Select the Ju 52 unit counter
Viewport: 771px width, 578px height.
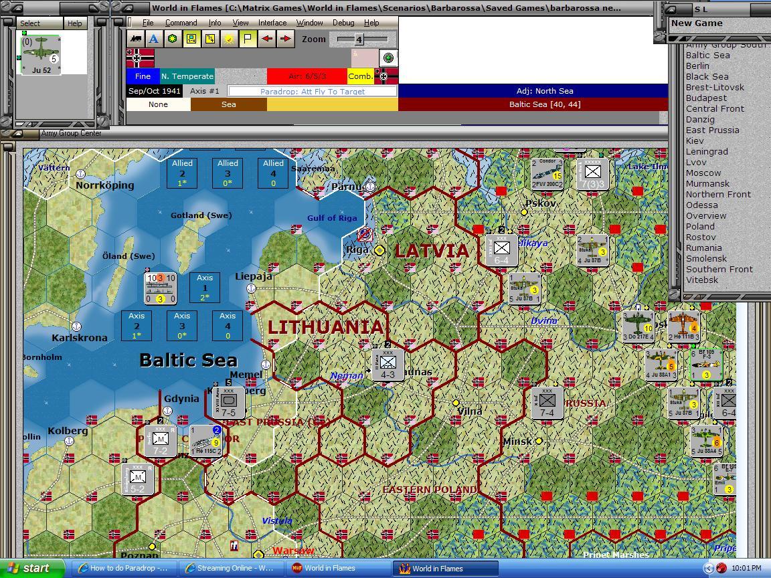pos(41,55)
